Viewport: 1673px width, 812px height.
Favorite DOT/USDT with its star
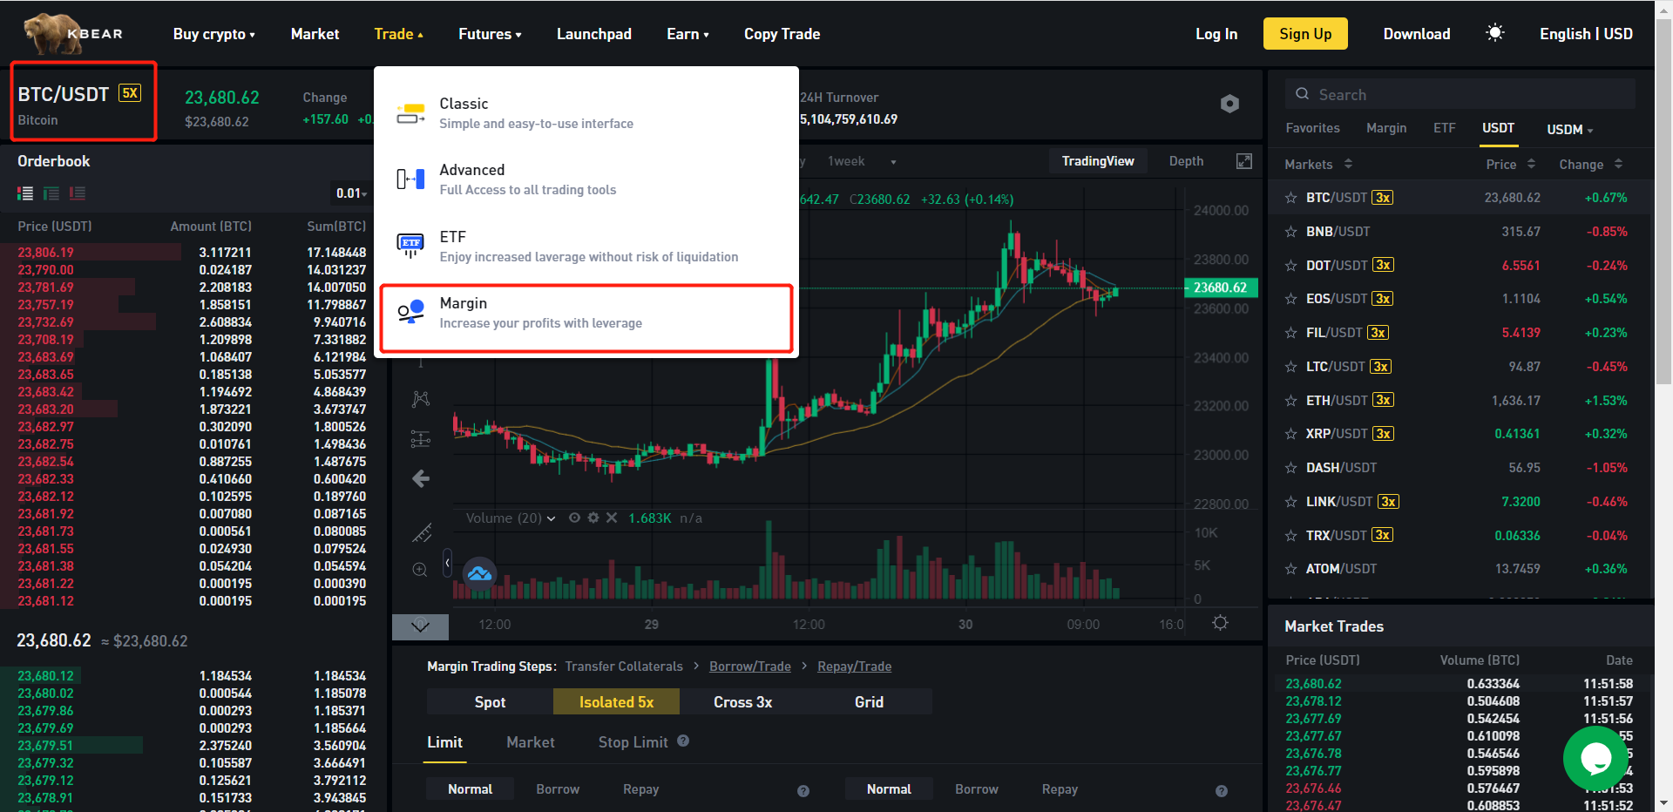click(1291, 266)
